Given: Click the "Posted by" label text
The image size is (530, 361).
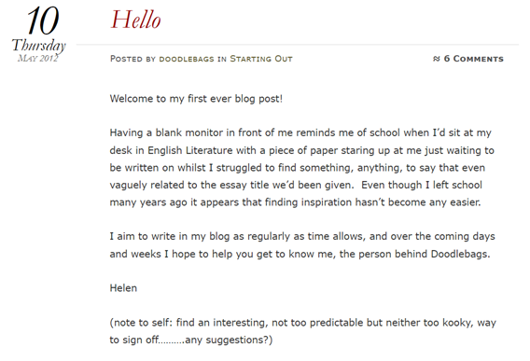Looking at the screenshot, I should pos(132,59).
